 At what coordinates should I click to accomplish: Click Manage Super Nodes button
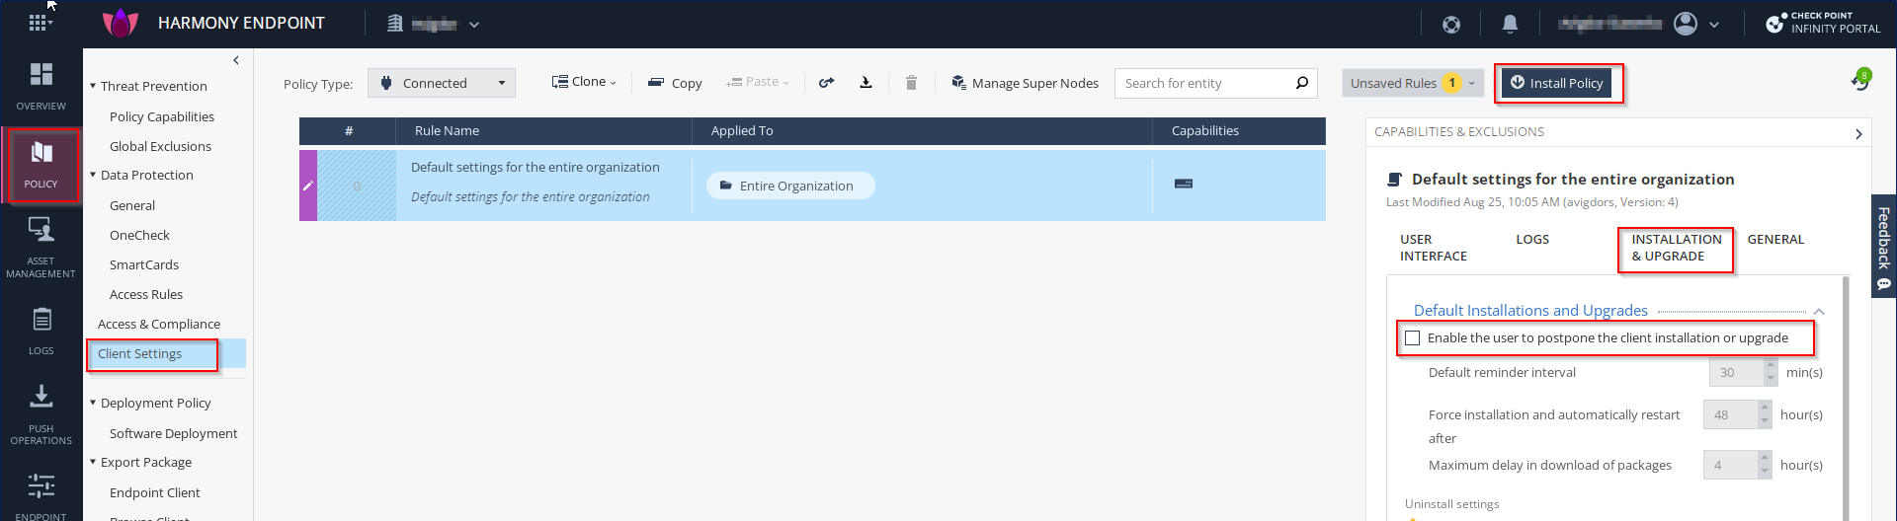[x=1025, y=83]
